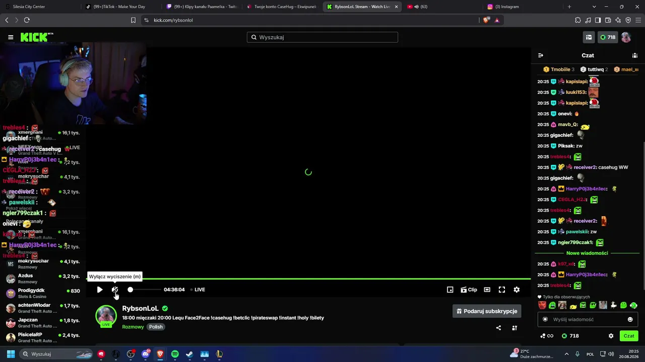Open Spotify from the taskbar
Image resolution: width=645 pixels, height=362 pixels.
(x=175, y=354)
